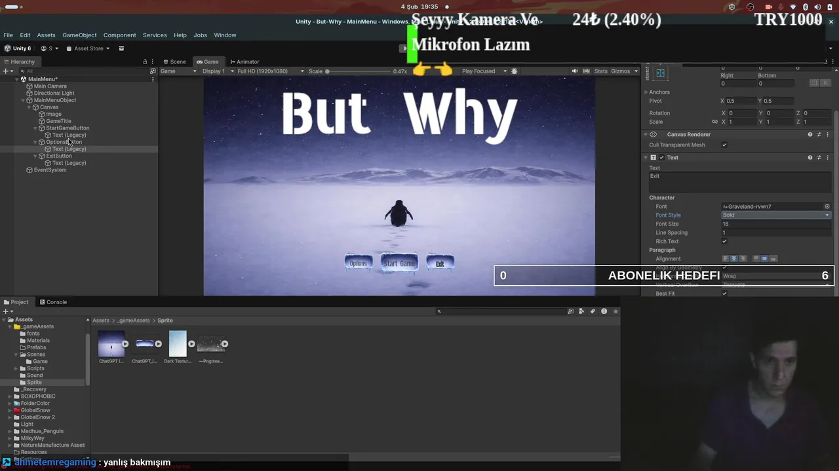Click the Unity 6 logo button
Screen dimensions: 839x471
(18, 48)
